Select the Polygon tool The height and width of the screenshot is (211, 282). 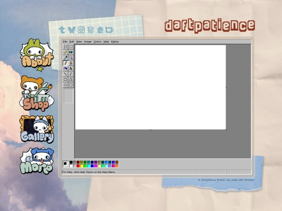[x=70, y=80]
